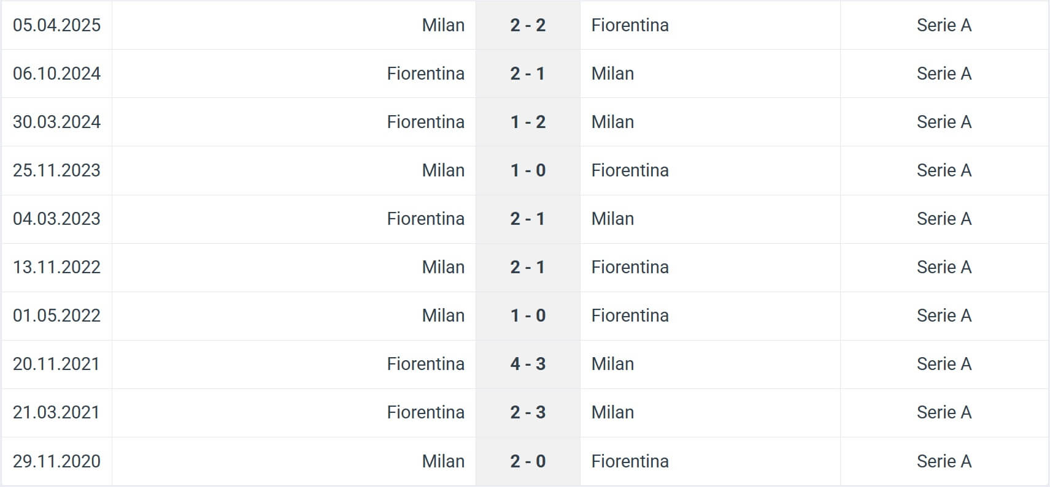Viewport: 1050px width, 487px height.
Task: Open the 4 - 3 Fiorentina vs Milan result
Action: click(x=528, y=364)
